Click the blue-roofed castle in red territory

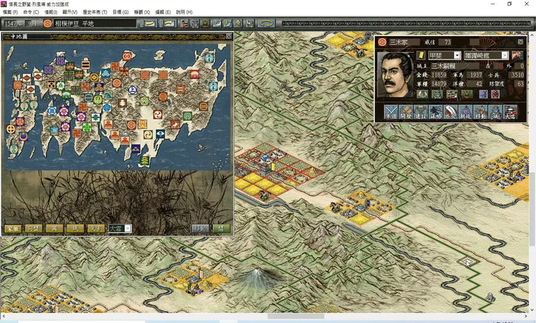click(x=266, y=166)
